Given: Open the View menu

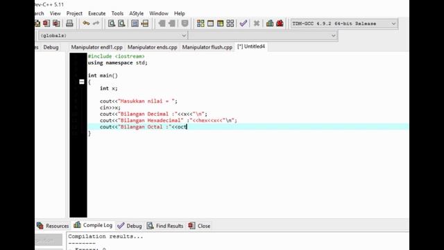Looking at the screenshot, I should (55, 13).
